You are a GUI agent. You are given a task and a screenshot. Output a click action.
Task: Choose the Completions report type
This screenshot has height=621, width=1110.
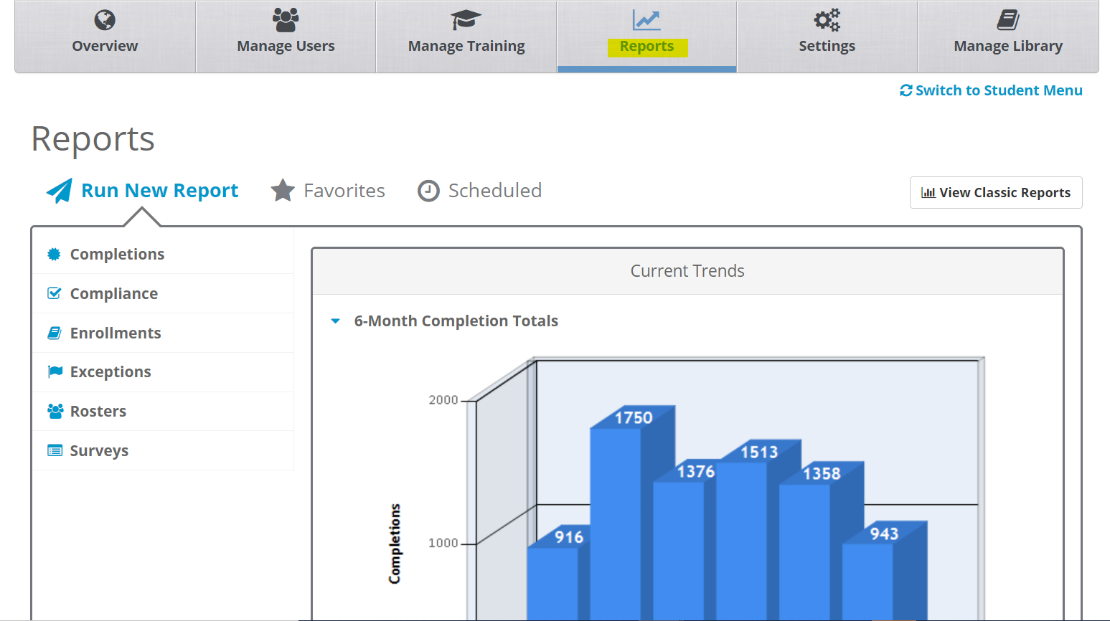(163, 254)
